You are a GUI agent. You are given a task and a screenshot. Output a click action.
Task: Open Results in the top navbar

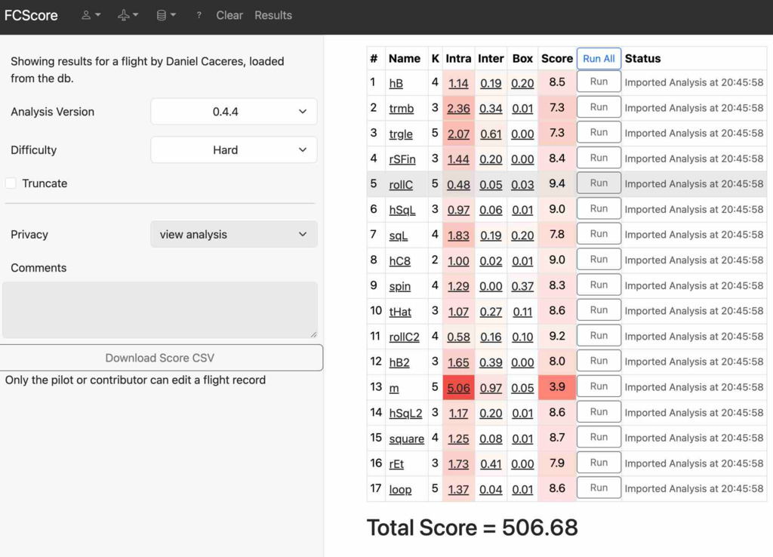click(273, 15)
